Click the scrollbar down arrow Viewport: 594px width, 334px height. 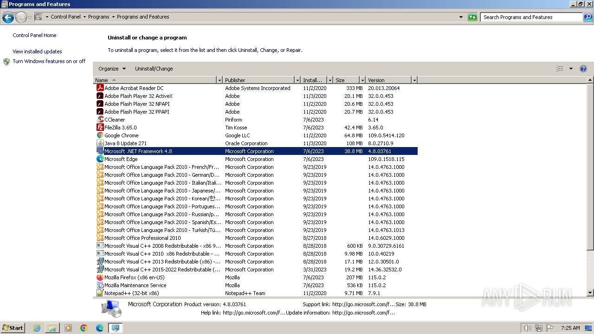point(590,293)
